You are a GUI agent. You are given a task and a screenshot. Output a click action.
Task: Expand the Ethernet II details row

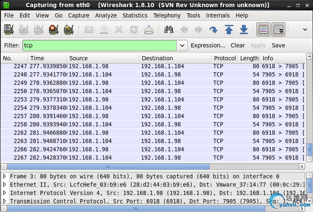[x=5, y=185]
